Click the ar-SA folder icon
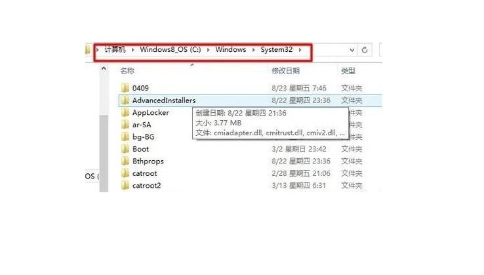The height and width of the screenshot is (275, 484). click(x=125, y=125)
